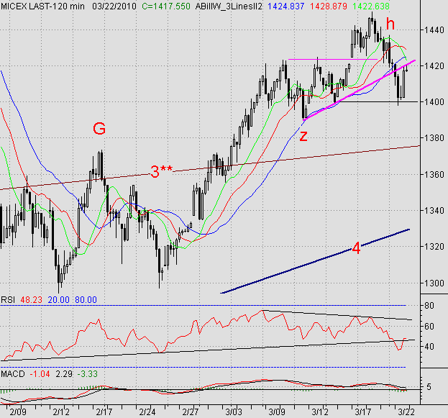The image size is (448, 418).
Task: Click the 1360 price axis label
Action: [x=434, y=174]
